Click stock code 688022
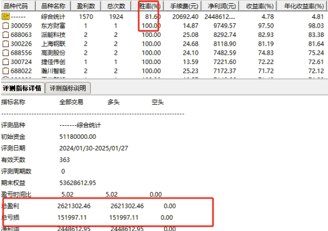This screenshot has width=328, height=231. click(x=21, y=71)
